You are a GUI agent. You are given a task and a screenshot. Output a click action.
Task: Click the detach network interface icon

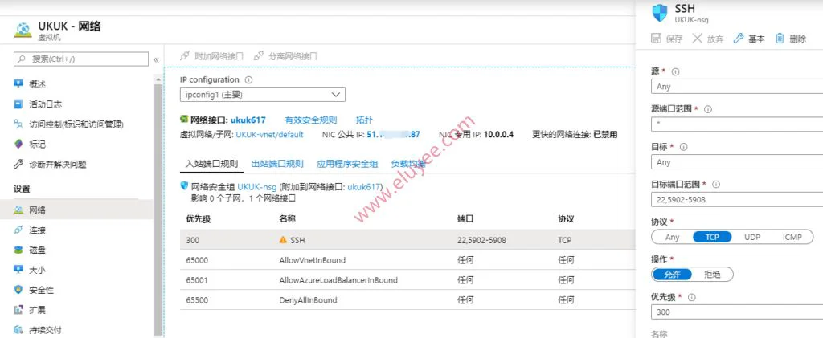pos(258,56)
